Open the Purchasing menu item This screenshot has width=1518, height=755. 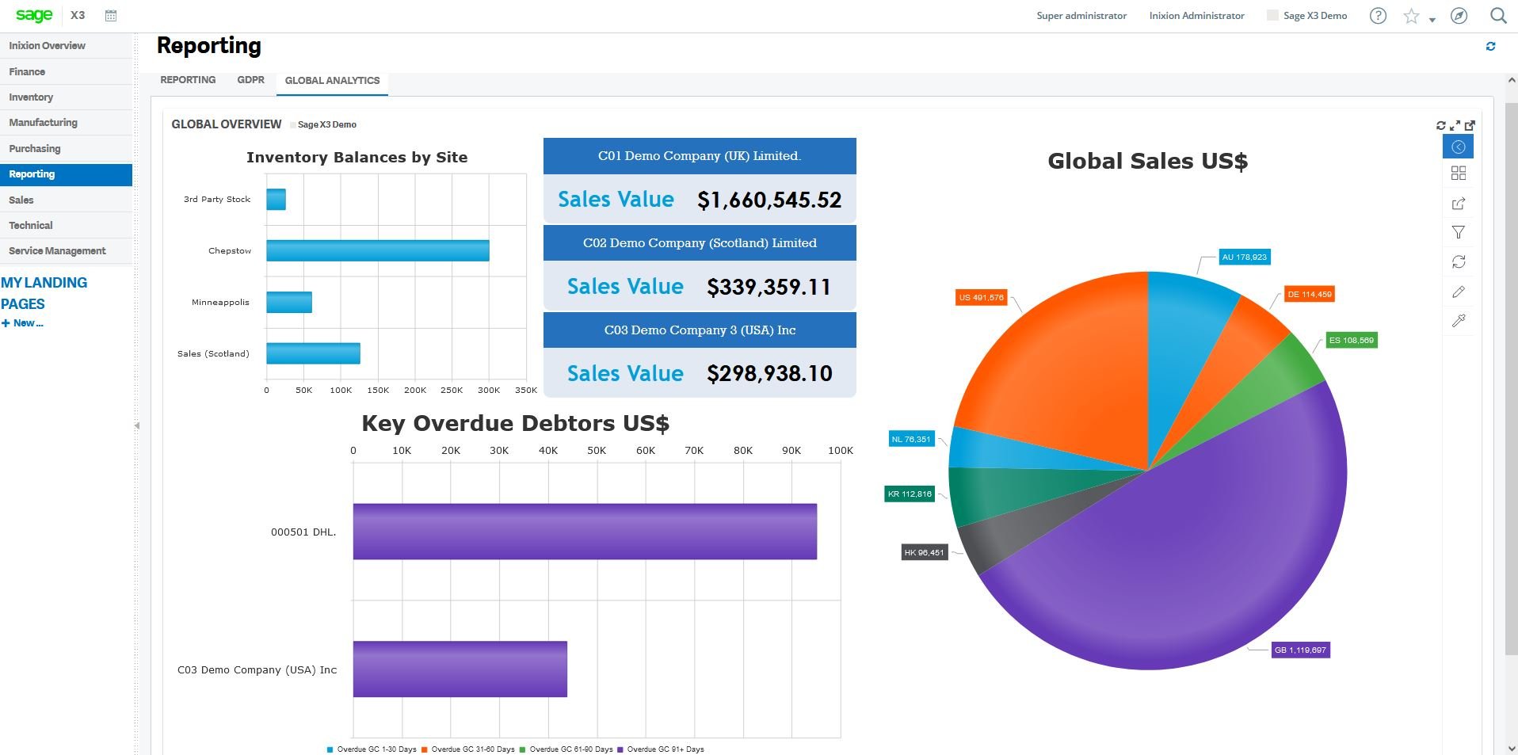pos(66,149)
